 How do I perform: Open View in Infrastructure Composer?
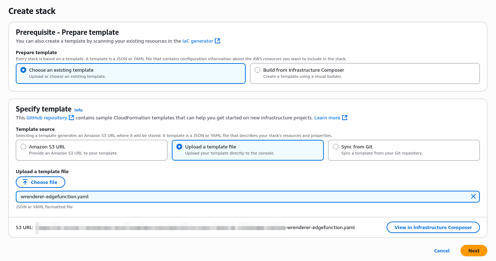click(433, 227)
